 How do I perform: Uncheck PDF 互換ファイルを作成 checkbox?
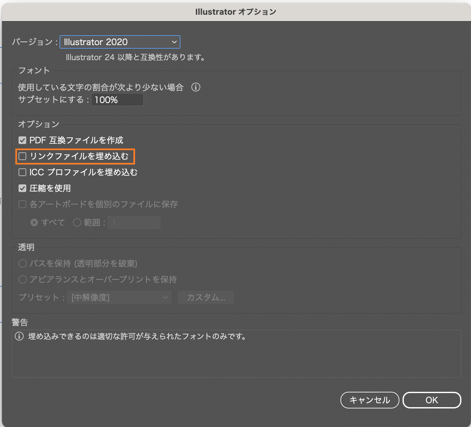(x=22, y=140)
